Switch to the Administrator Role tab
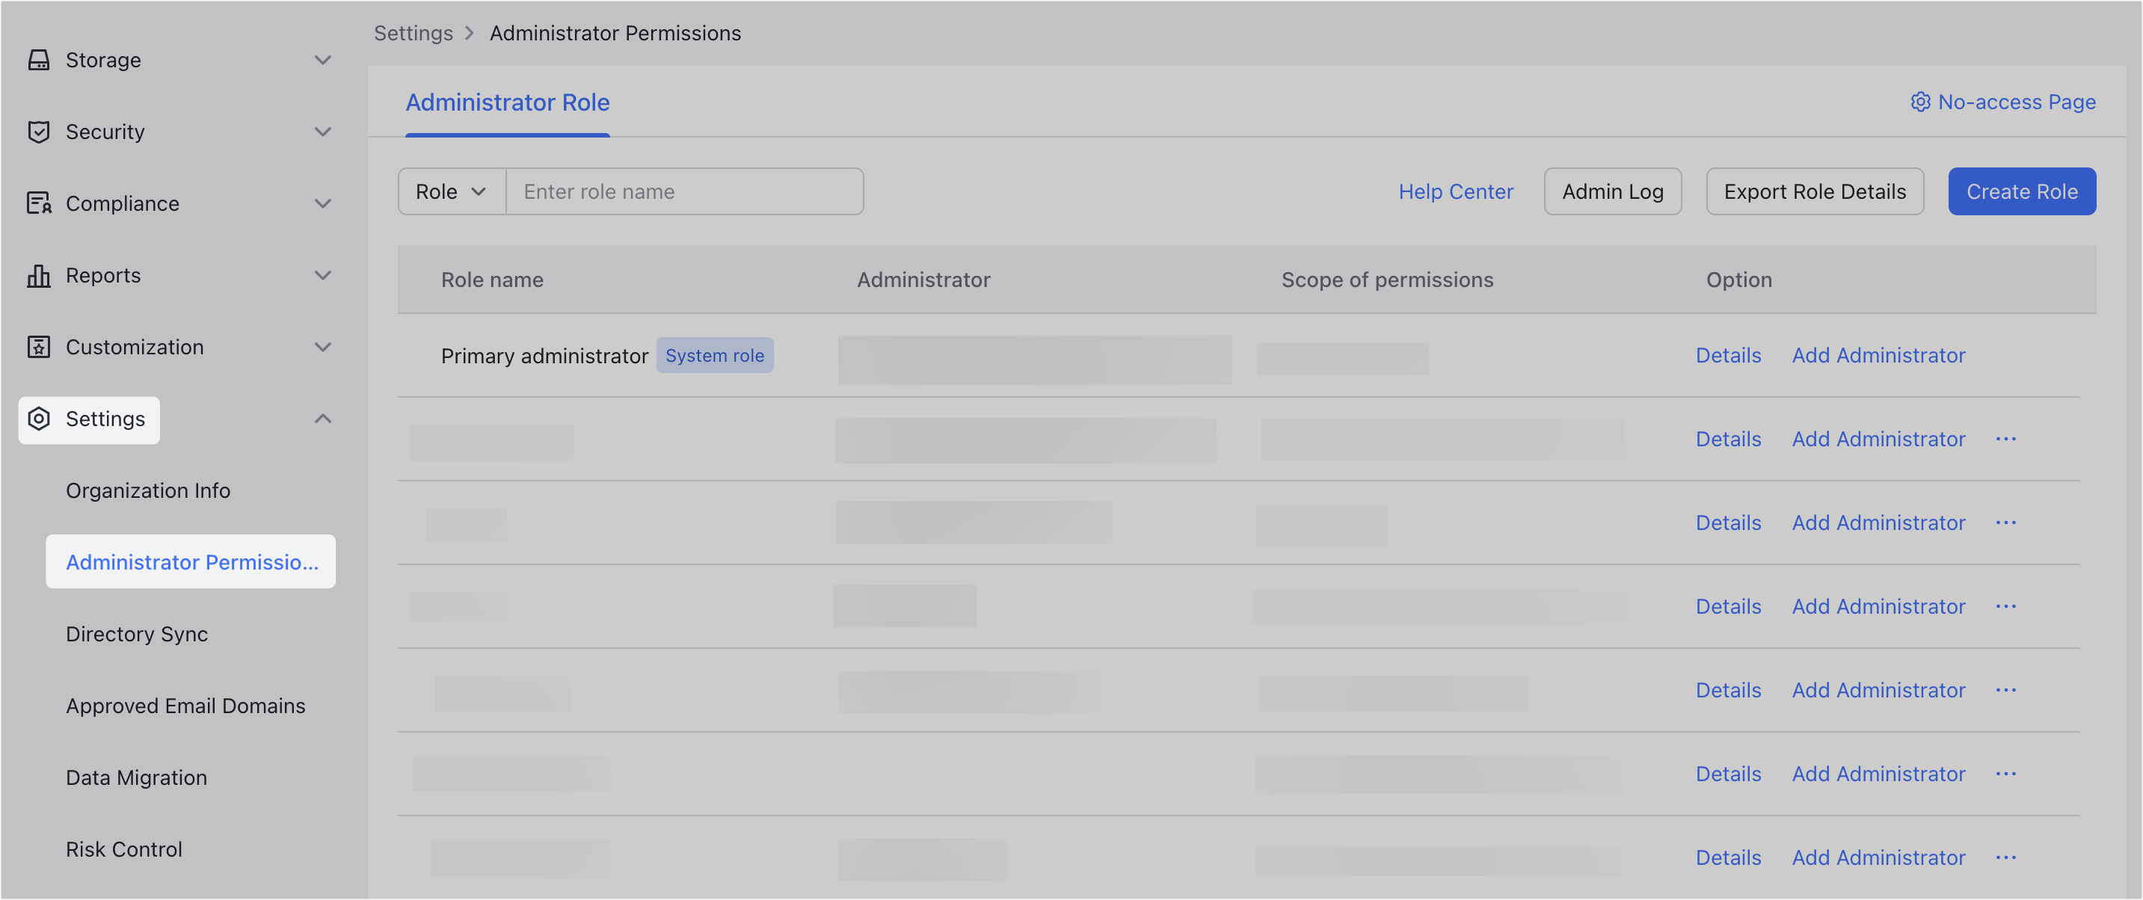 coord(507,102)
